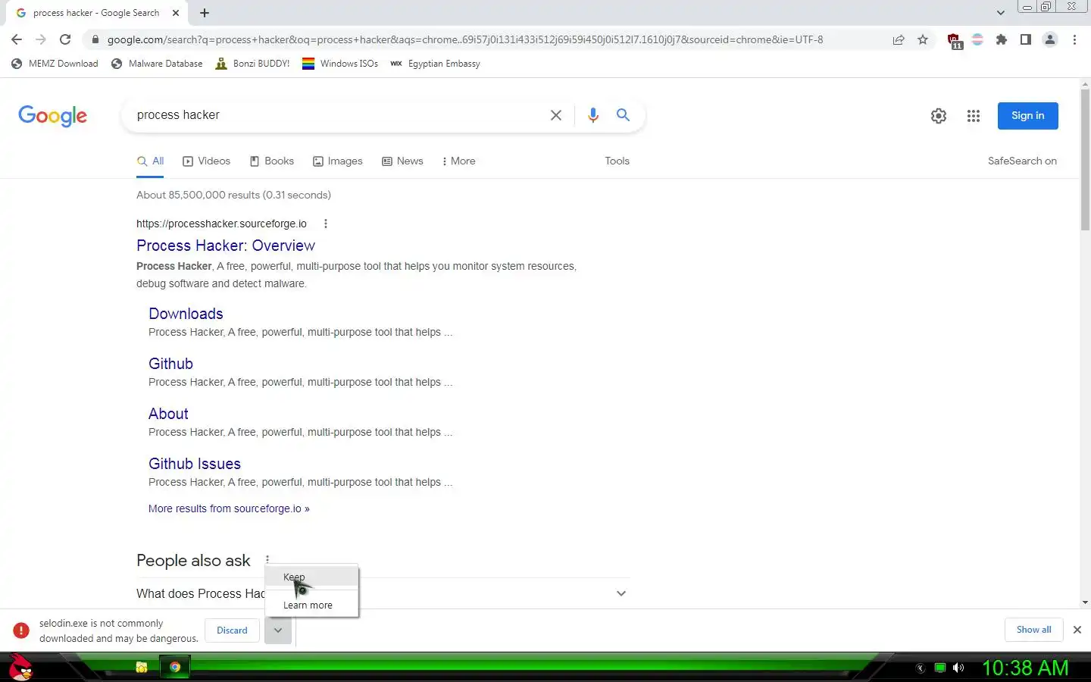This screenshot has height=682, width=1091.
Task: Open options dots next to People also ask
Action: tap(267, 560)
